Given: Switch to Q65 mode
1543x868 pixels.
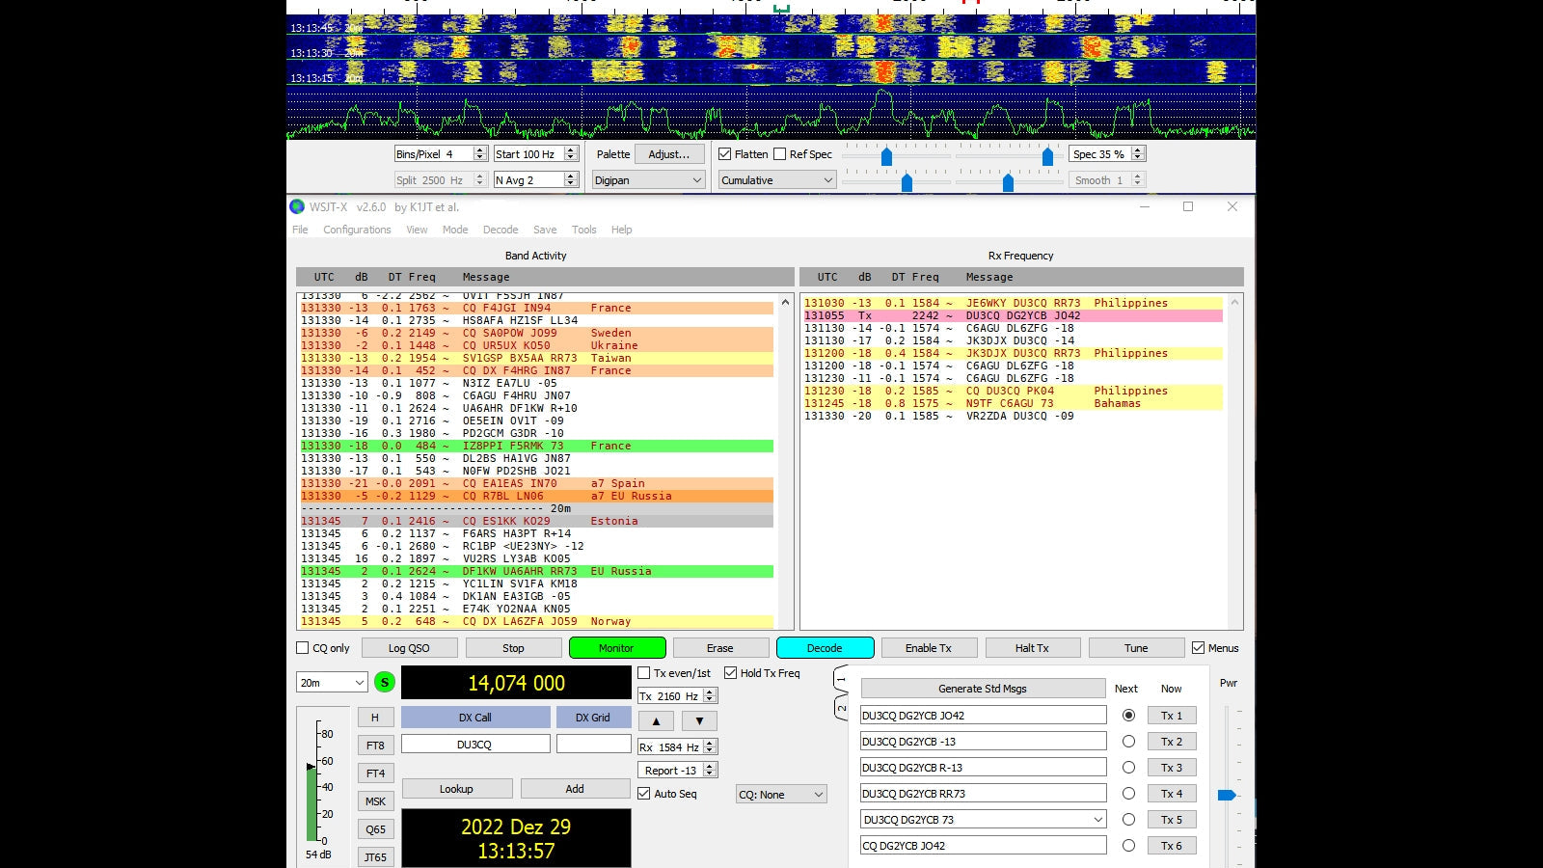Looking at the screenshot, I should pos(375,828).
